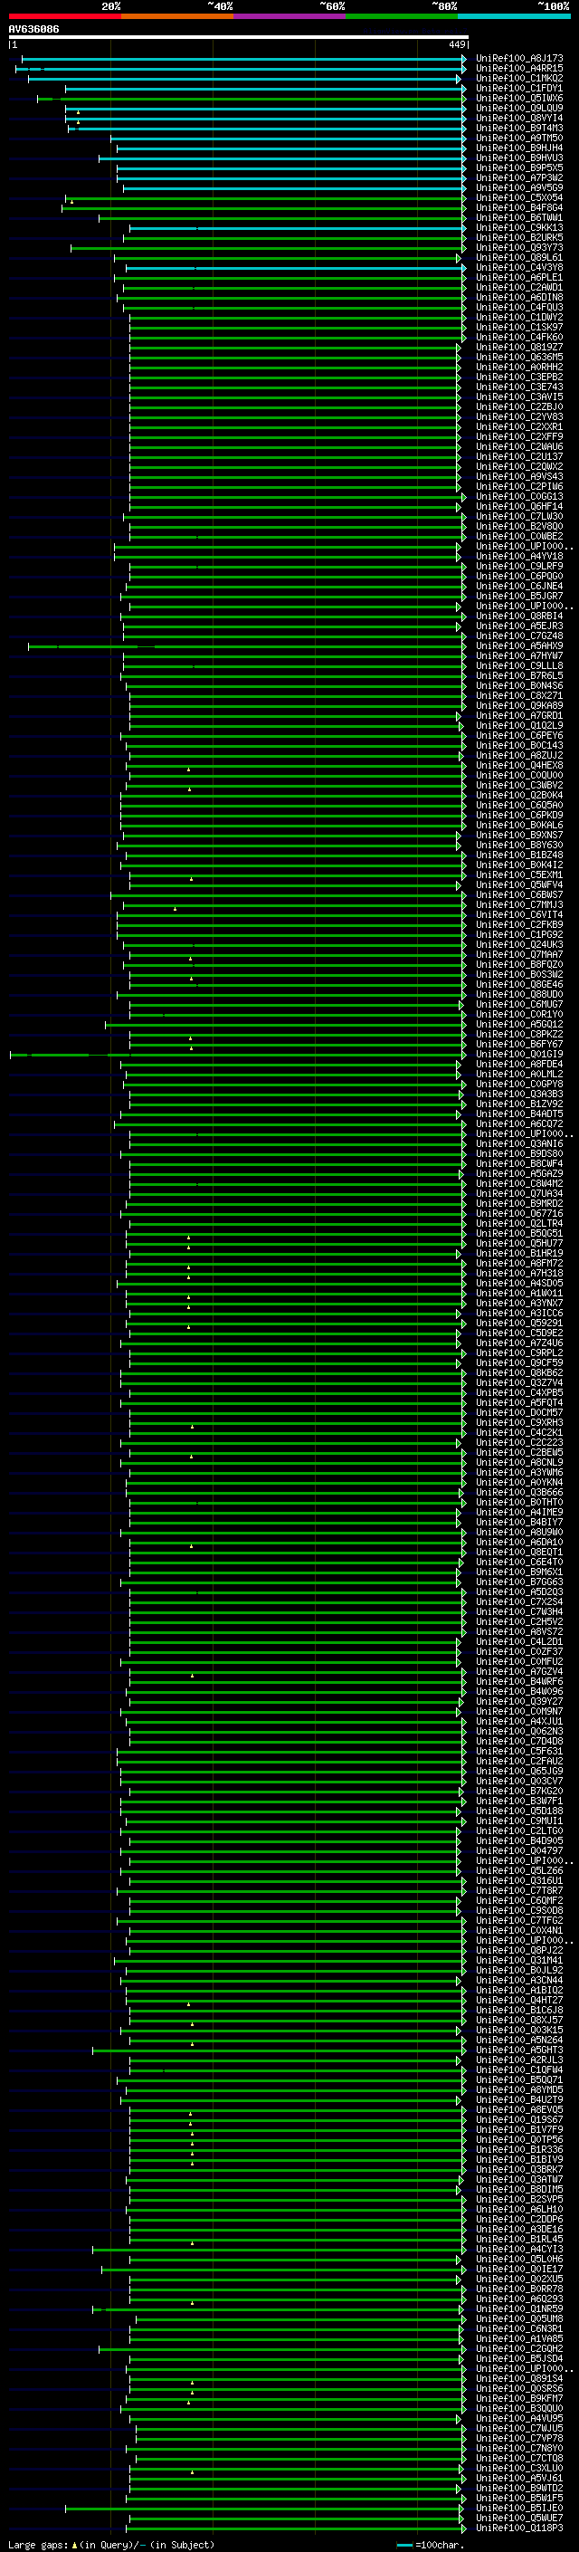
Task: Select hit label UniRef100_B4ADT5
Action: point(518,1114)
